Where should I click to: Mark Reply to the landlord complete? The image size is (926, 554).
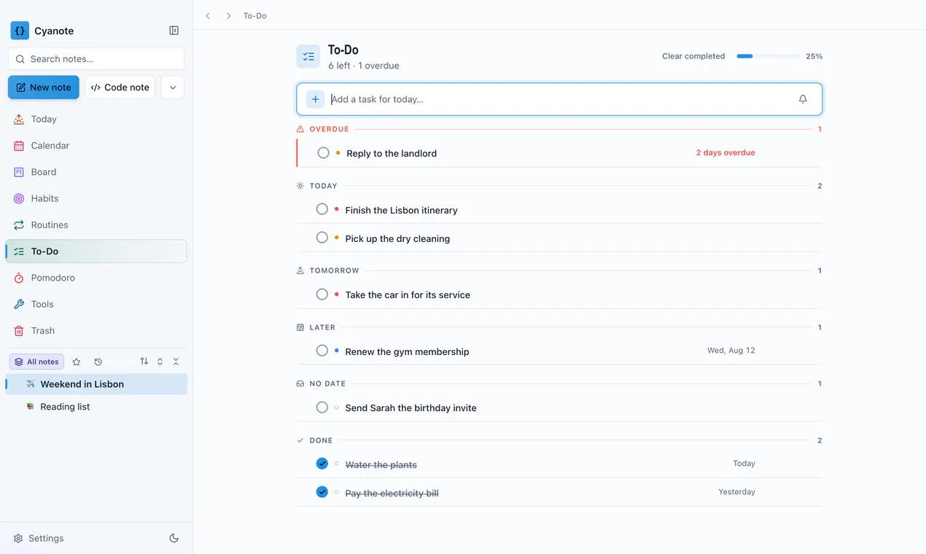(x=323, y=153)
